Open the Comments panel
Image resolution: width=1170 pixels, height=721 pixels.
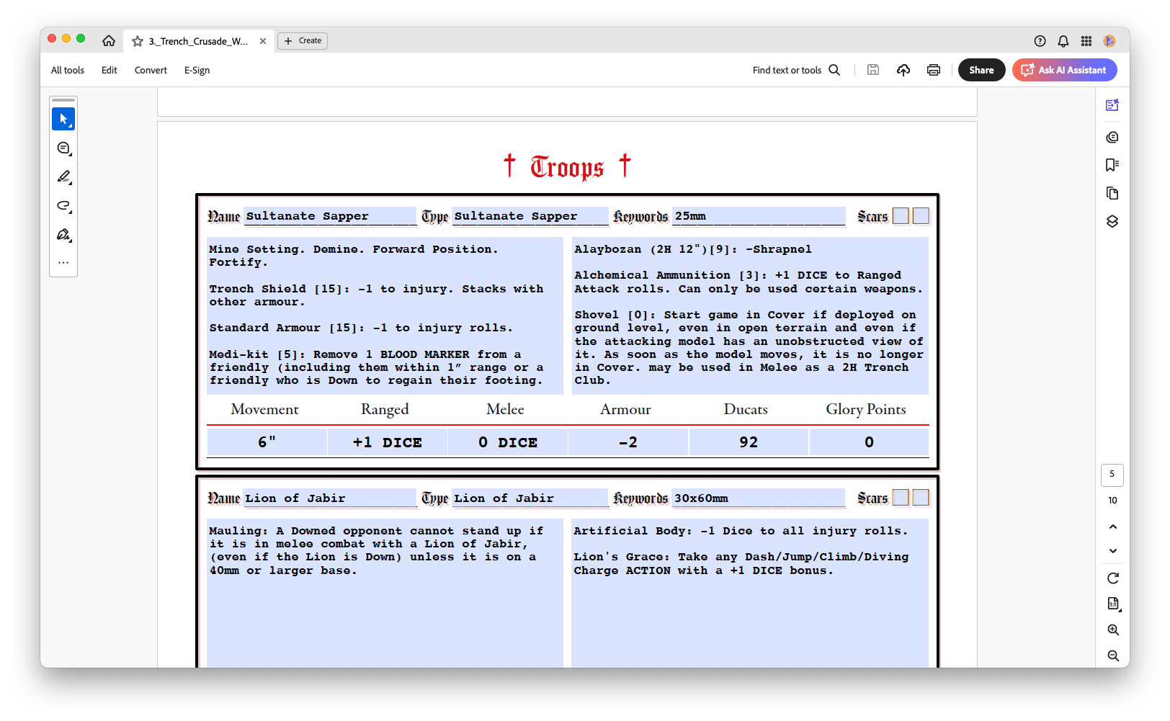1112,137
